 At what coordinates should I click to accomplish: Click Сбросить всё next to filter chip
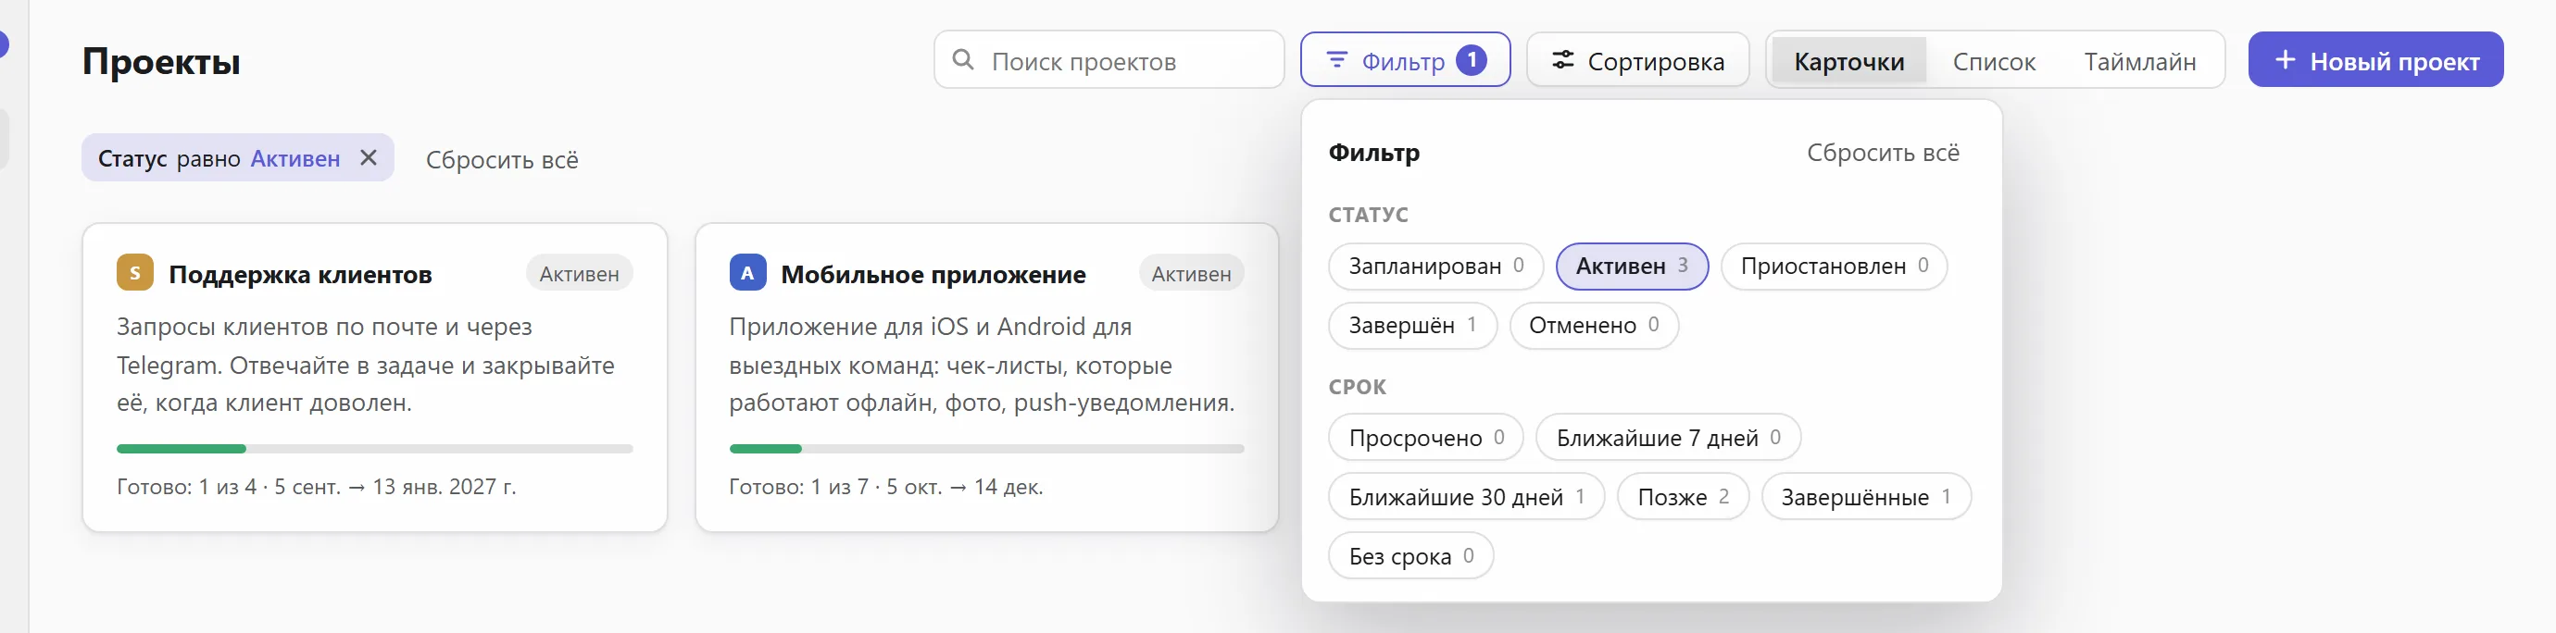[502, 159]
